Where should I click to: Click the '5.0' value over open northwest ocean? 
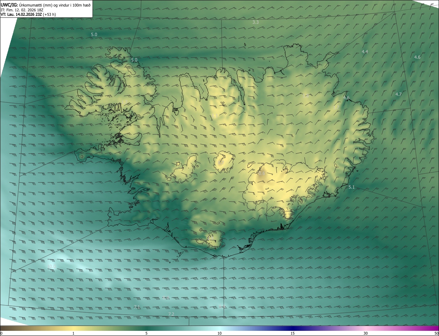[x=94, y=35]
